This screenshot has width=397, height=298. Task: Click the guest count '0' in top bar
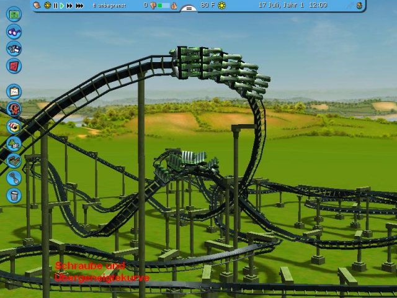146,5
